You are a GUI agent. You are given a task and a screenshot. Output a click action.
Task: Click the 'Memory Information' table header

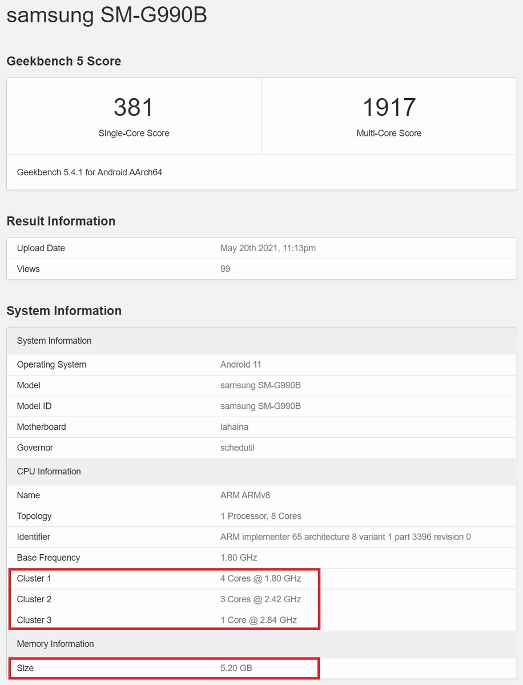click(261, 644)
